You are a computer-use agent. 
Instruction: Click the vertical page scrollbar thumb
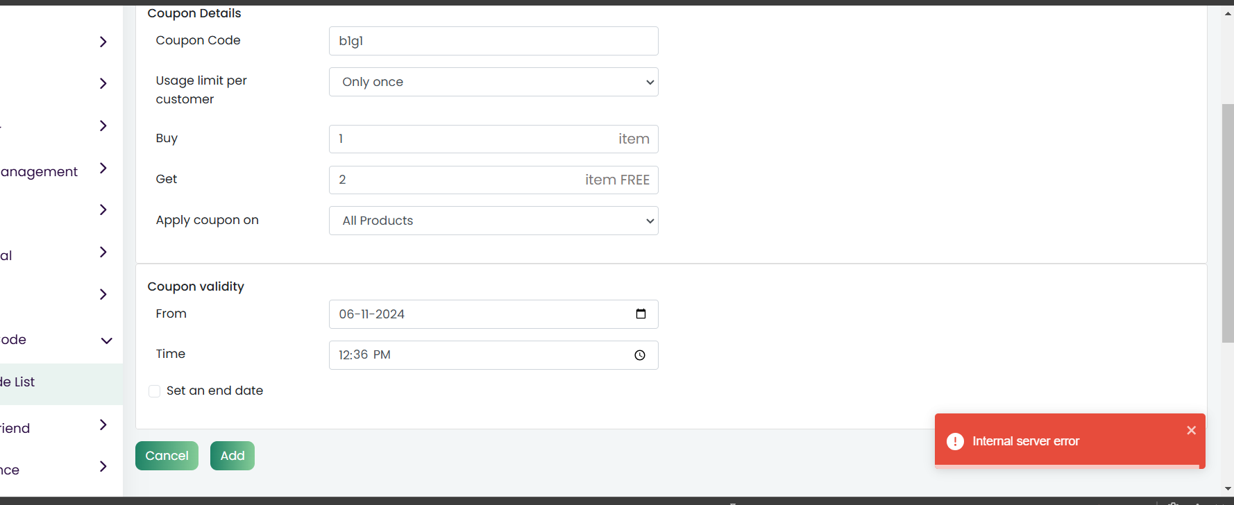(1228, 223)
